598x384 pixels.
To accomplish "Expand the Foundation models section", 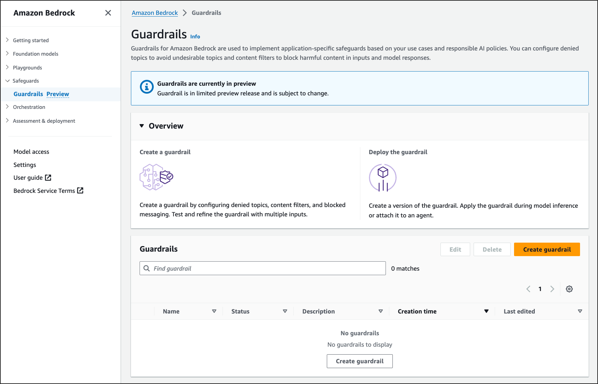I will pyautogui.click(x=7, y=54).
